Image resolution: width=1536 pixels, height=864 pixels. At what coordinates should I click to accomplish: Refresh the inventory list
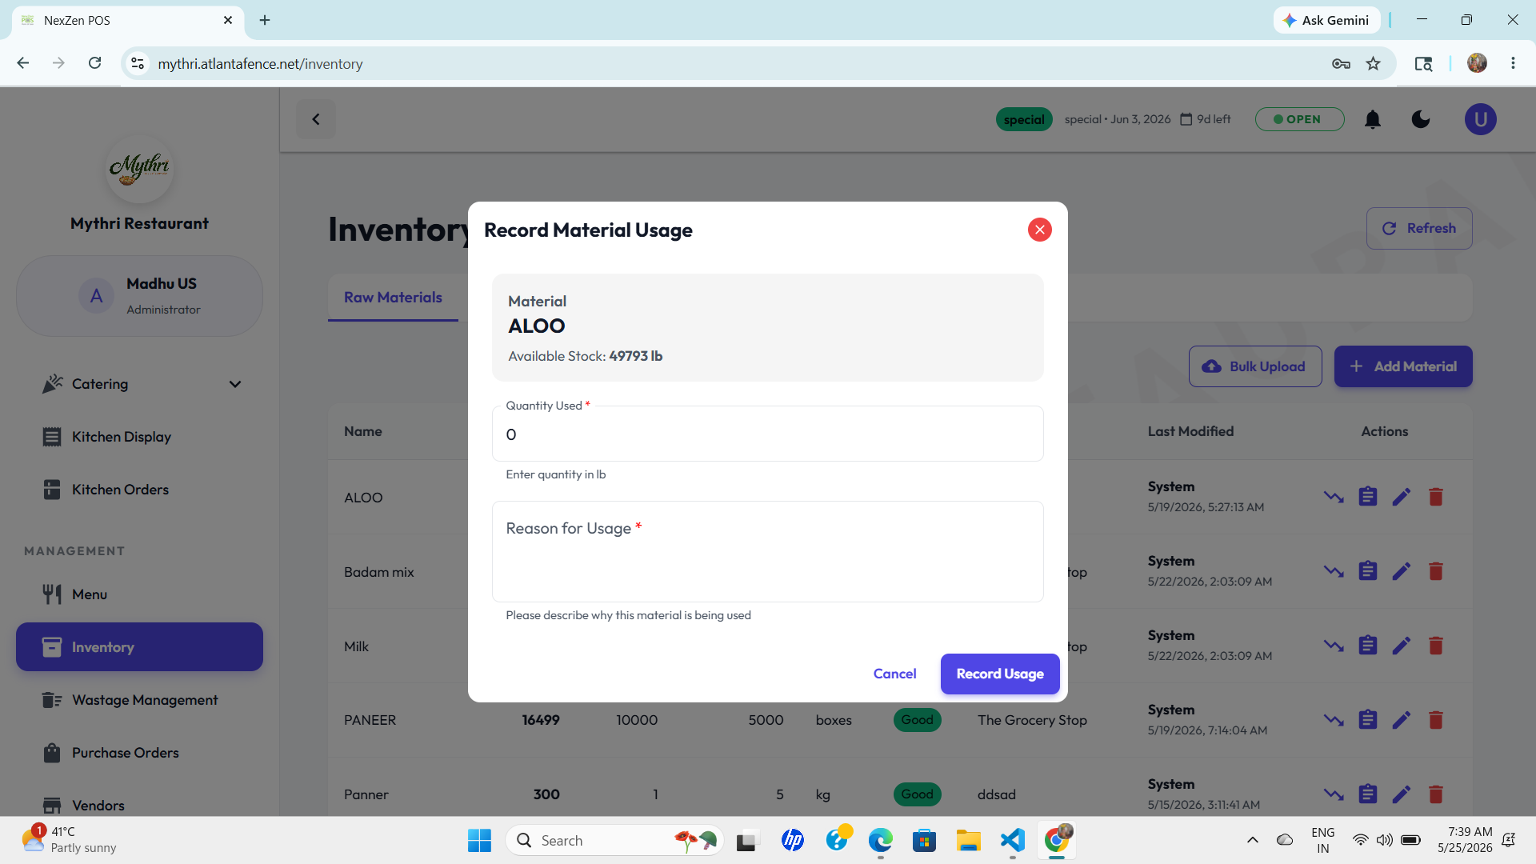click(x=1419, y=228)
